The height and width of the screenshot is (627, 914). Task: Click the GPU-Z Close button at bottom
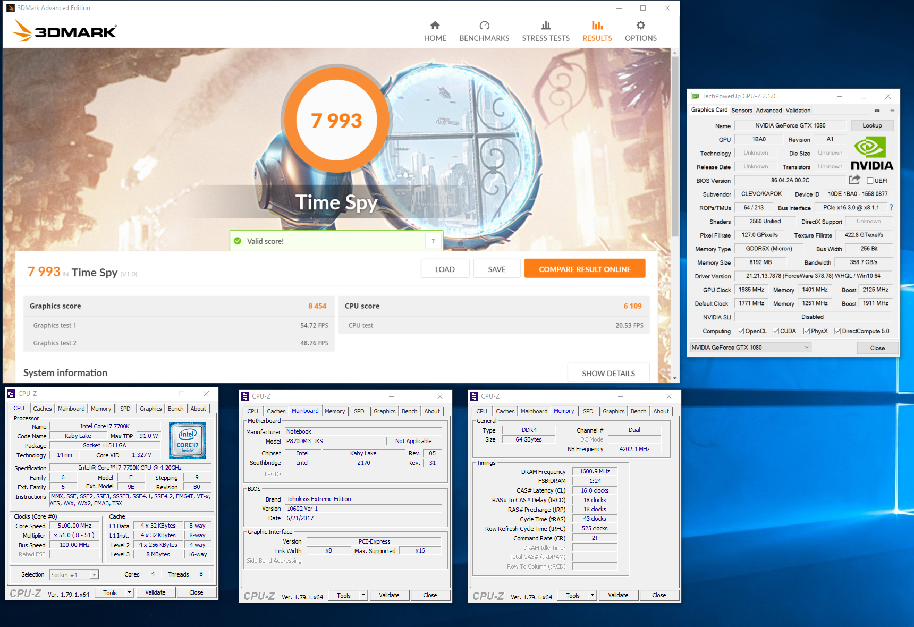877,348
